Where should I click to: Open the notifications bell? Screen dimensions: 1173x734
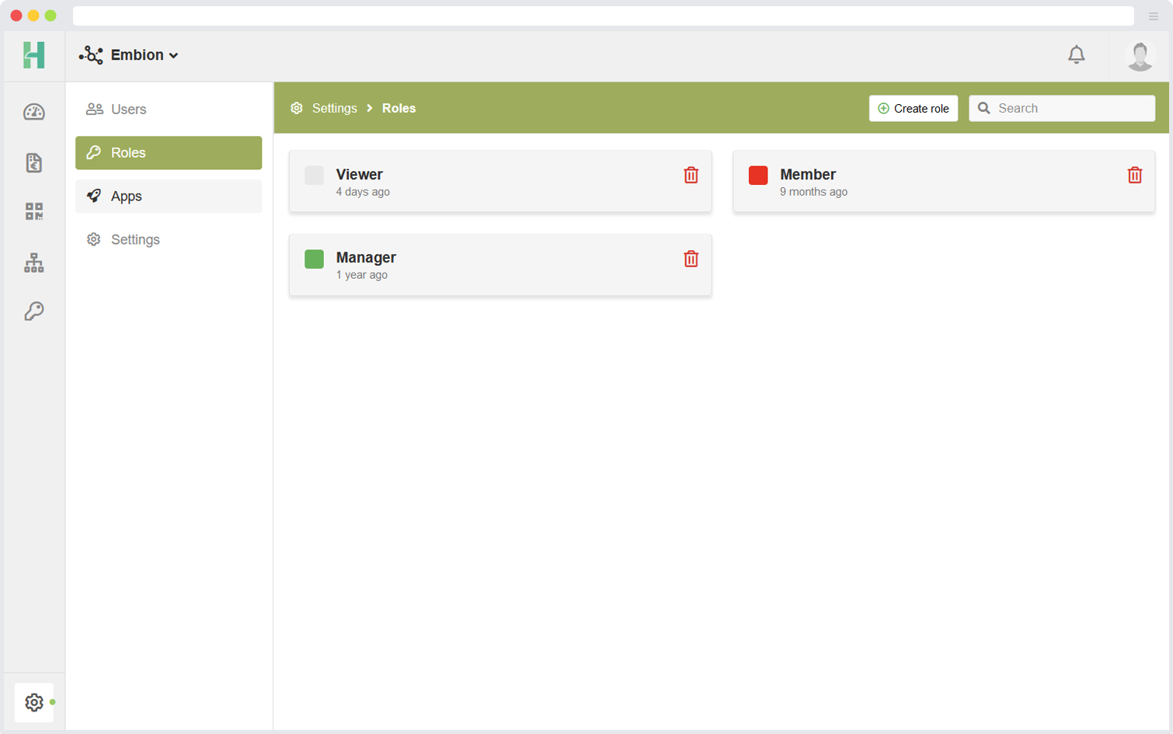point(1076,55)
